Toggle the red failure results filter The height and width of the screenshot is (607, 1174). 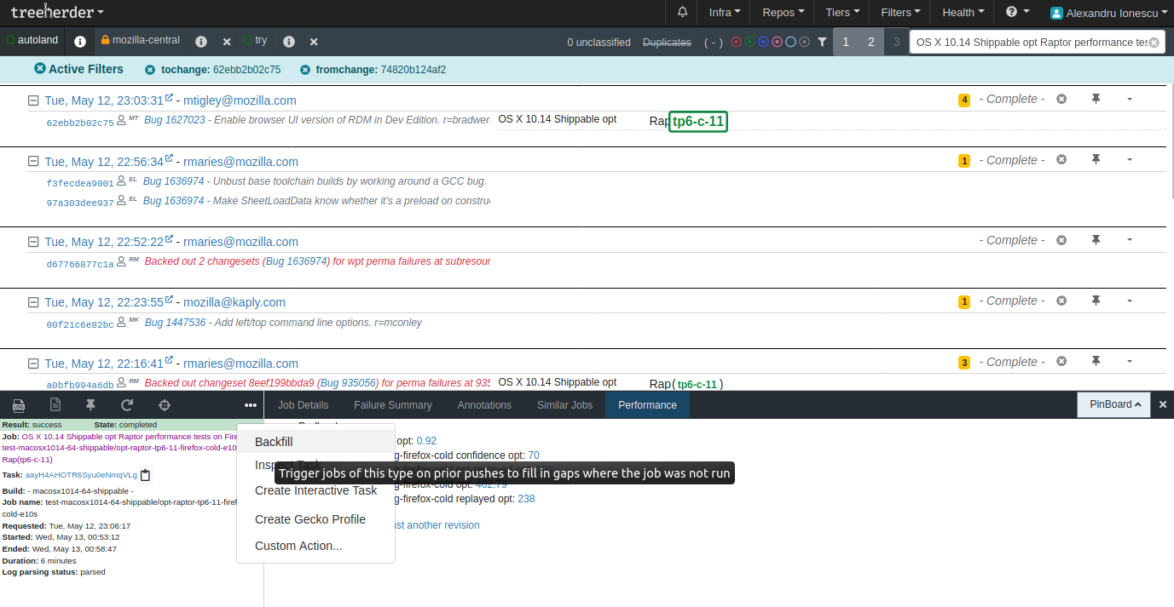(x=736, y=42)
